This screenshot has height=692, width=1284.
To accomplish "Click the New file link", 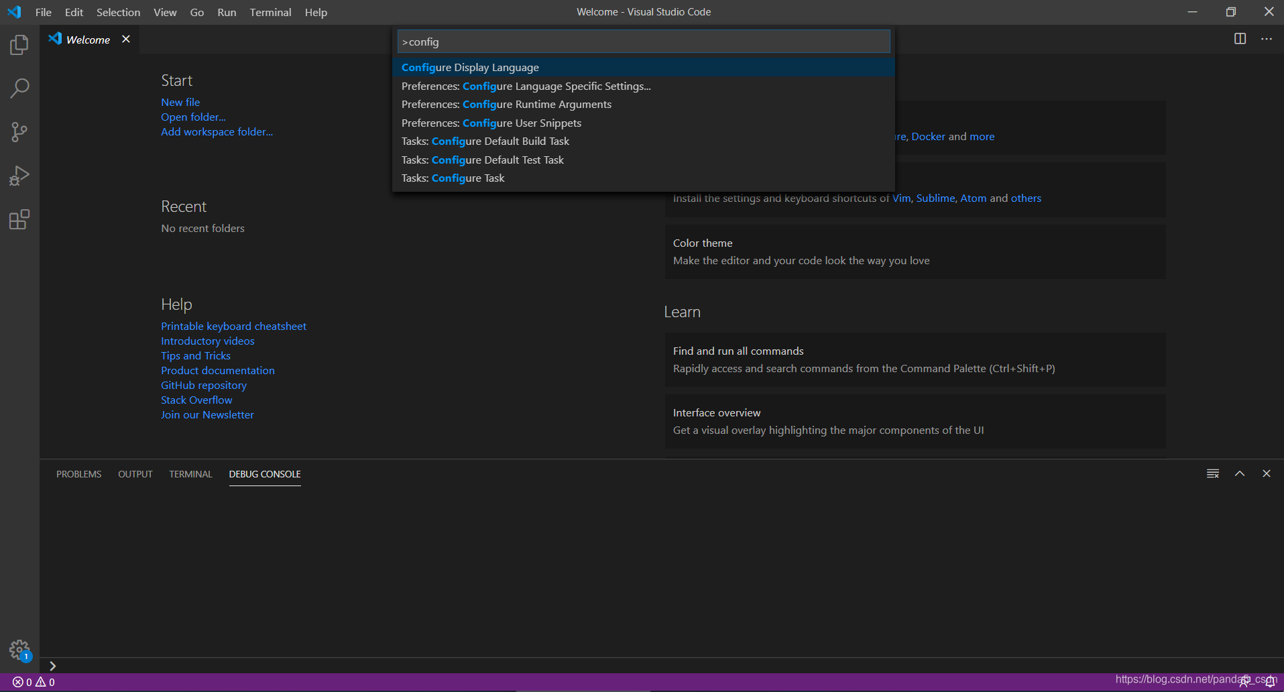I will [180, 102].
